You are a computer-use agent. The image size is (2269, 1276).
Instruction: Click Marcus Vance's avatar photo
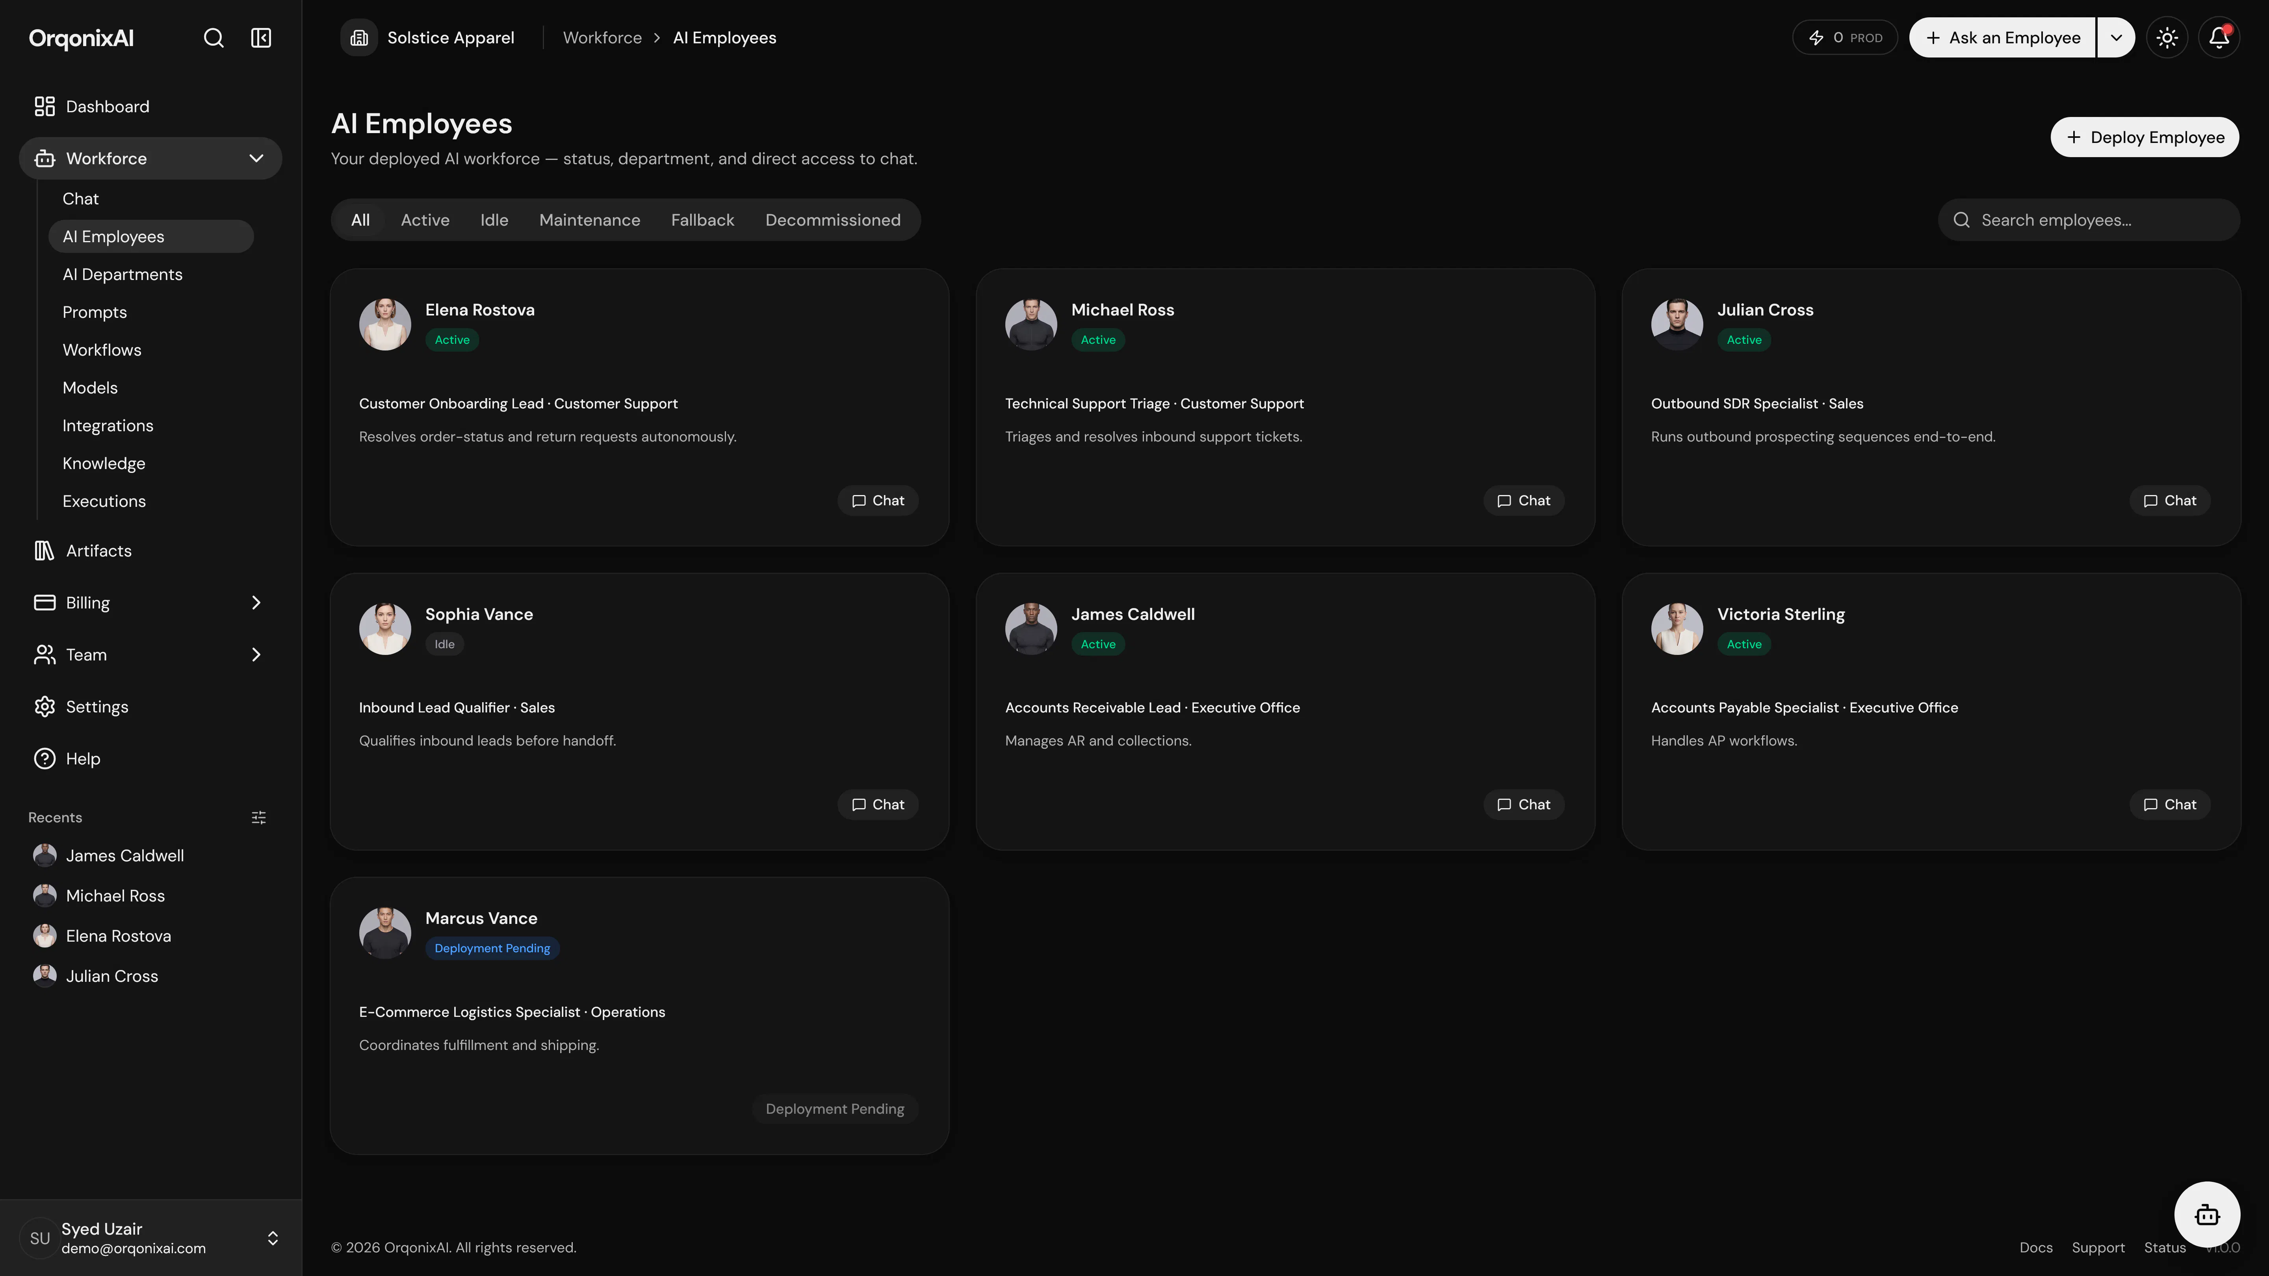pyautogui.click(x=385, y=933)
